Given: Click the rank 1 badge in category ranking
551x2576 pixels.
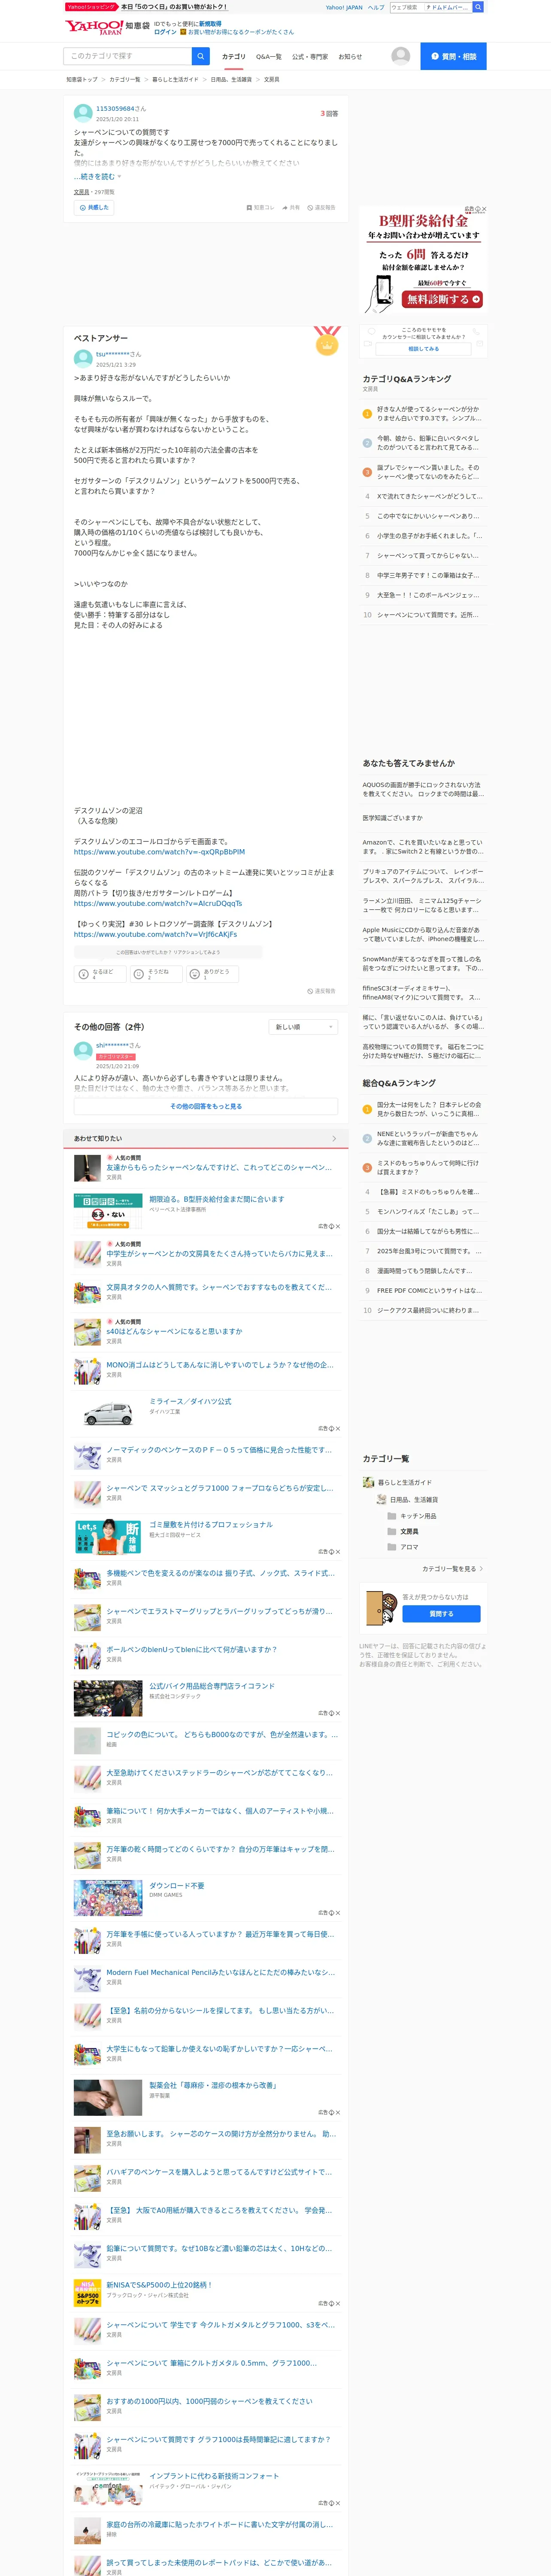Looking at the screenshot, I should (367, 413).
